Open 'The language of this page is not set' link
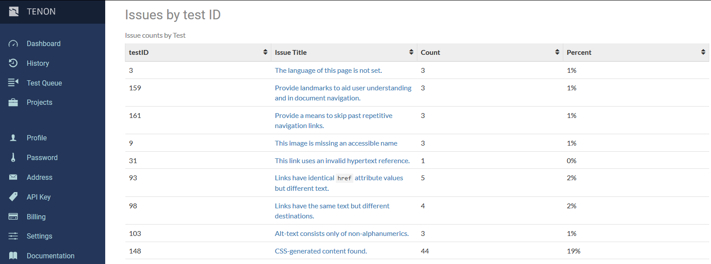711x264 pixels. coord(328,70)
